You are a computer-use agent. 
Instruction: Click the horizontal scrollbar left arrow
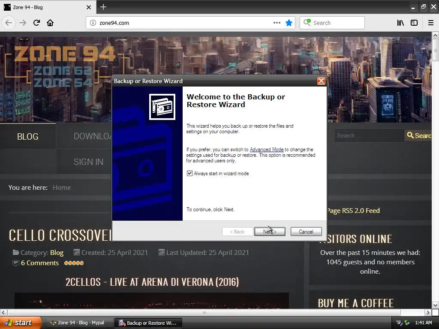[x=3, y=312]
